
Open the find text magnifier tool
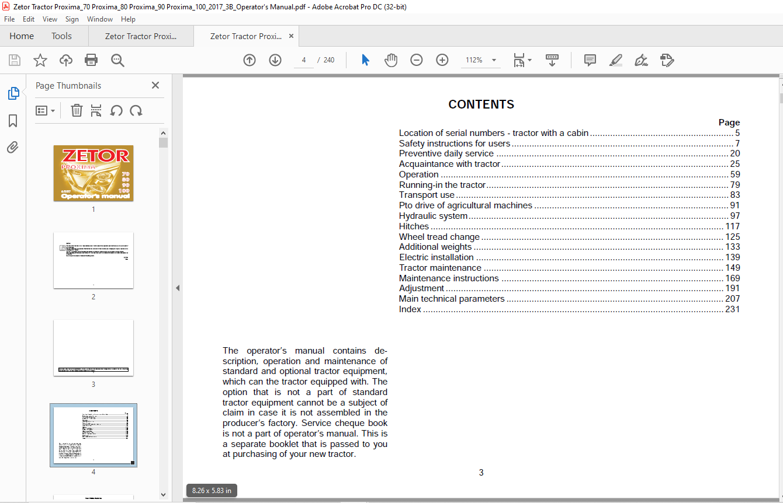coord(117,60)
